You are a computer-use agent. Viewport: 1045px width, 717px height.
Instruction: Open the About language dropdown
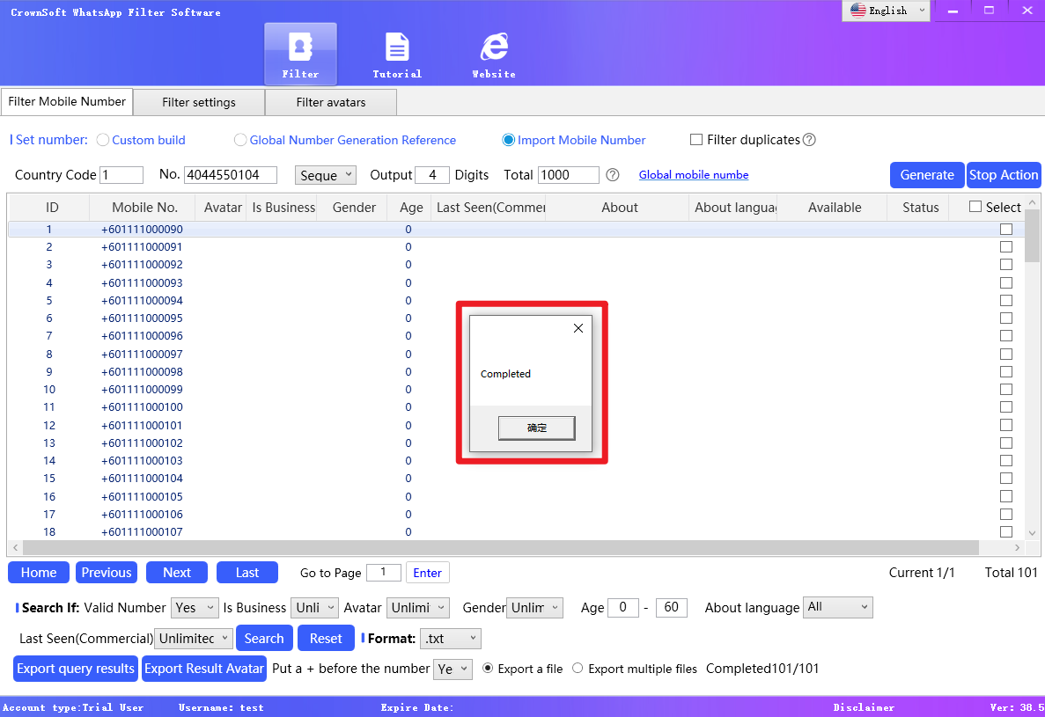coord(838,607)
